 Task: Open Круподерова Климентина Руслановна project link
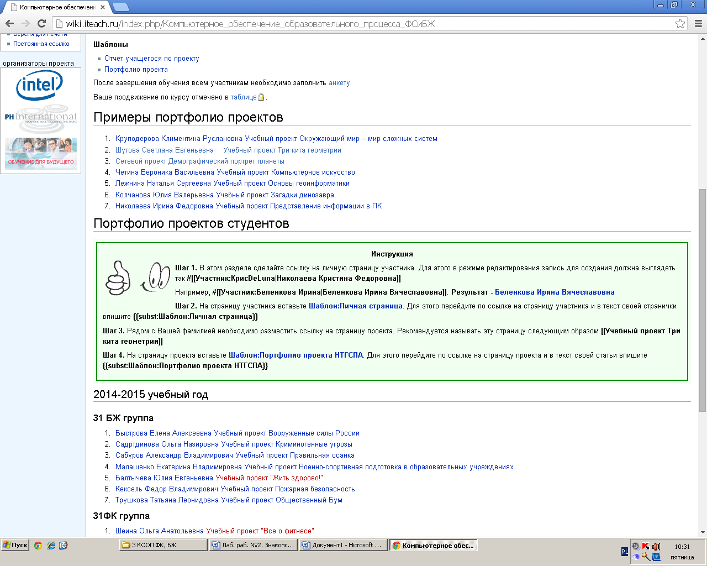(x=276, y=138)
